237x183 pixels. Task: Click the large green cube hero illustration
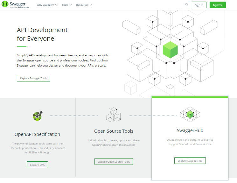click(170, 50)
